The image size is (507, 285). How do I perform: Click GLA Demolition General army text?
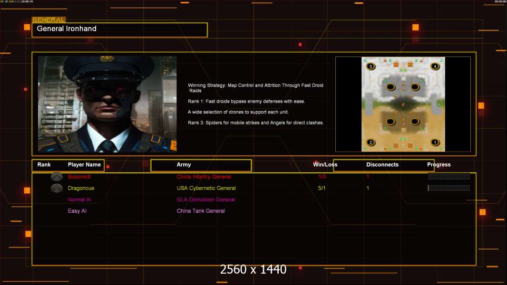(205, 199)
